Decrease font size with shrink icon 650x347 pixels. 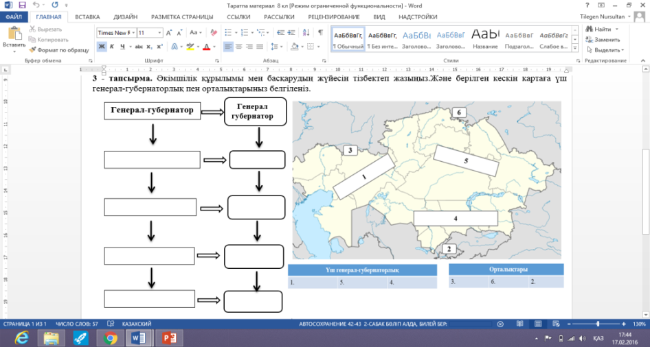(179, 33)
